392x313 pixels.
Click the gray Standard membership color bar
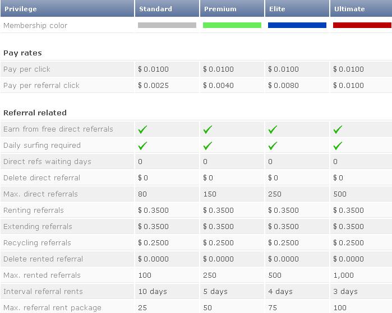(167, 25)
